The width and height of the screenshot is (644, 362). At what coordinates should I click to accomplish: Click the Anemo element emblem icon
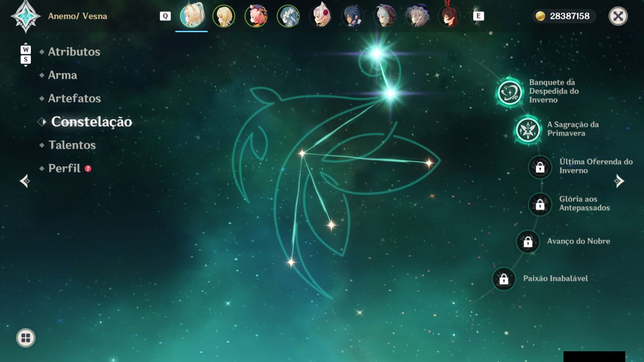(x=25, y=16)
